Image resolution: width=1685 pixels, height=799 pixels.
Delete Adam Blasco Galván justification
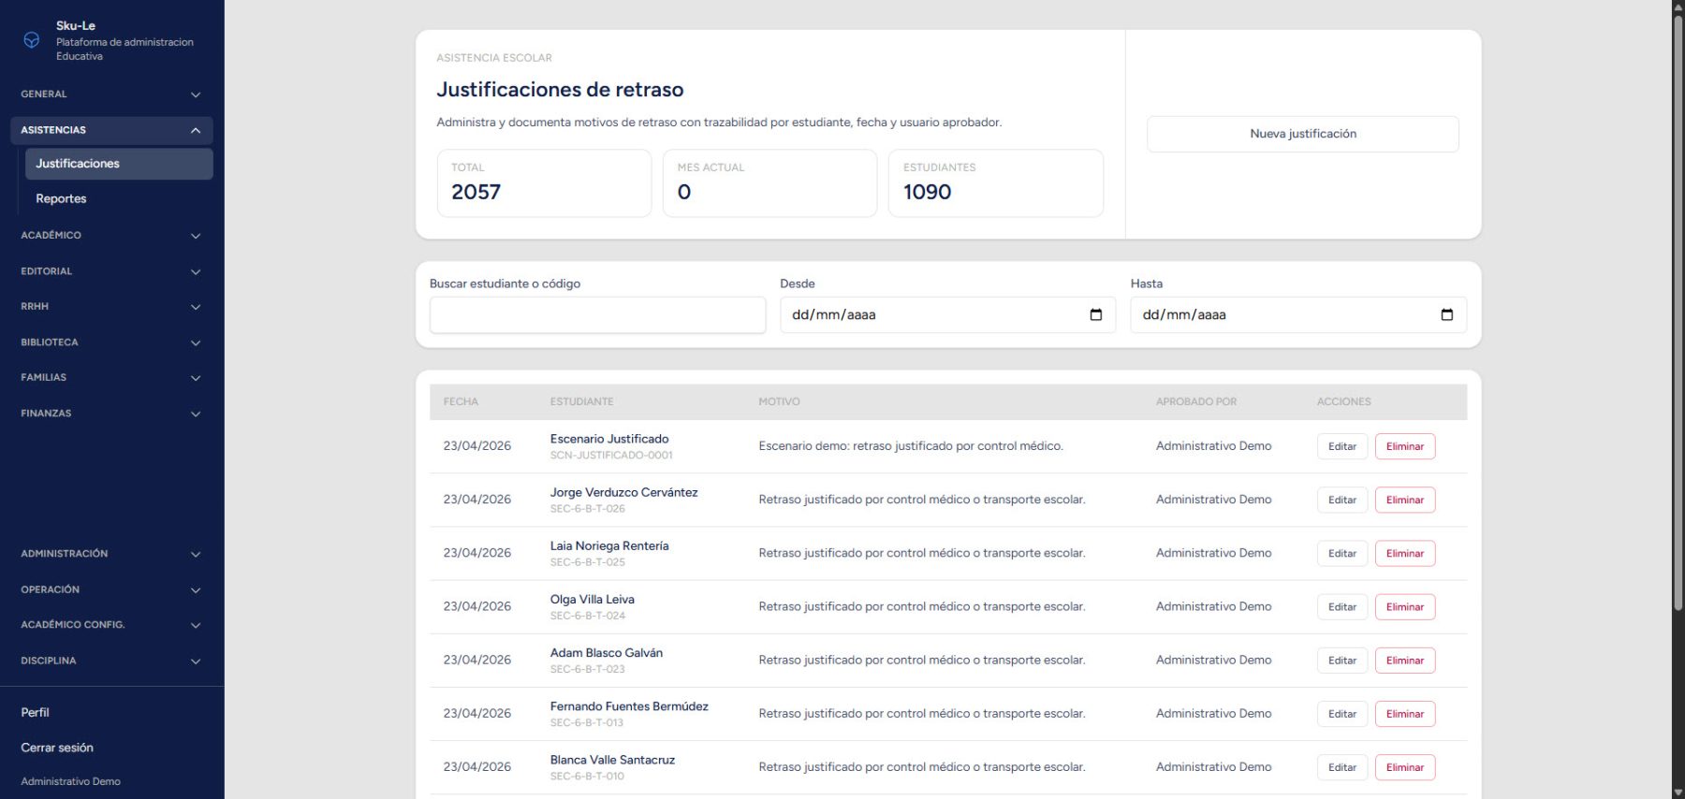click(1405, 660)
